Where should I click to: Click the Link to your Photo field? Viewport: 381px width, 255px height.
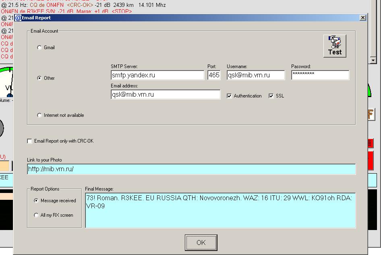click(x=191, y=169)
